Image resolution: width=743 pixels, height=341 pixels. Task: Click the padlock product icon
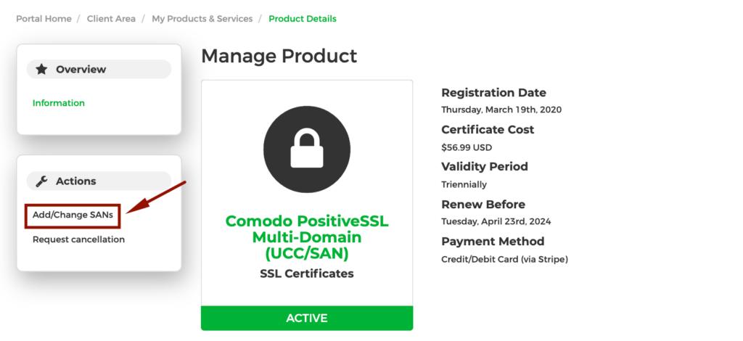coord(307,149)
